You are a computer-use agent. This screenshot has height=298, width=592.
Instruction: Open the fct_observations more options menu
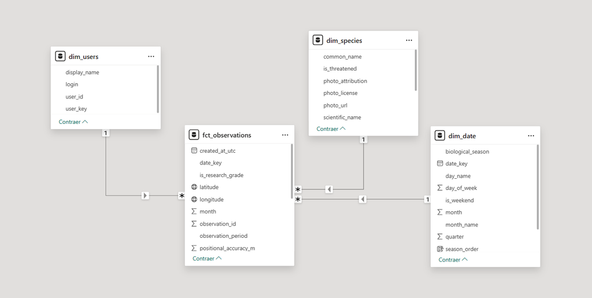[x=285, y=135]
